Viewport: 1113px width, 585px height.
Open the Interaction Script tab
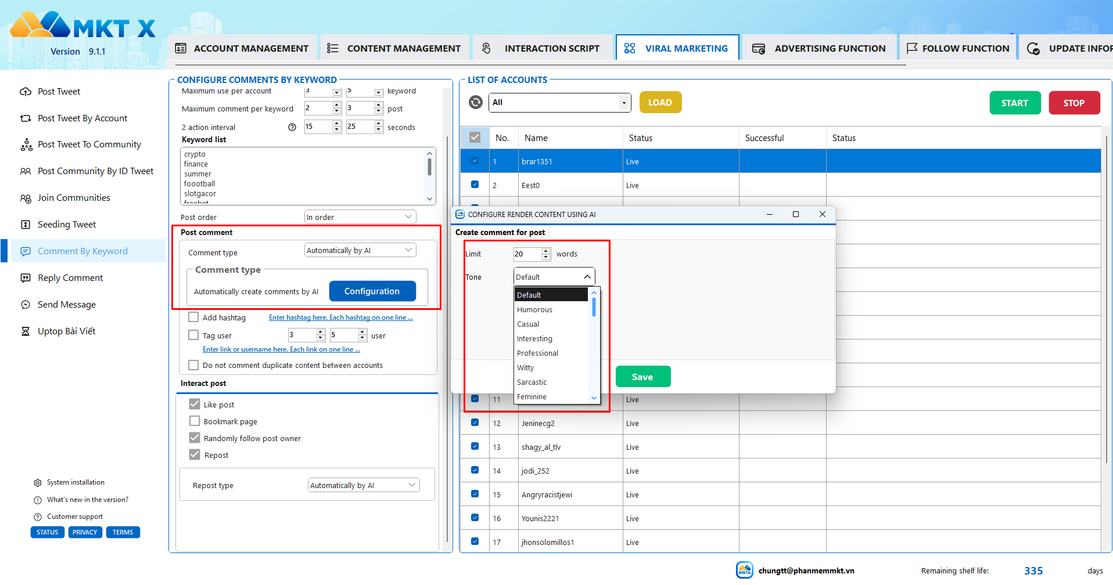(542, 48)
